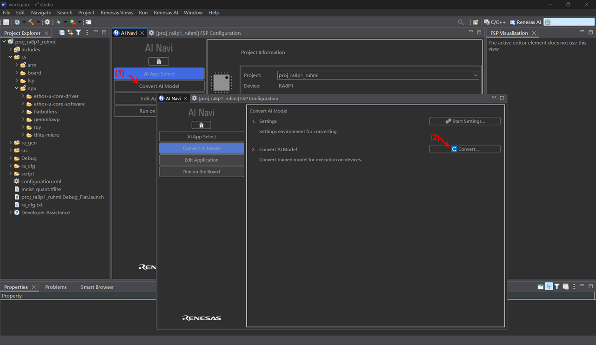The image size is (596, 345).
Task: Switch to the Renesas AI perspective
Action: (x=526, y=22)
